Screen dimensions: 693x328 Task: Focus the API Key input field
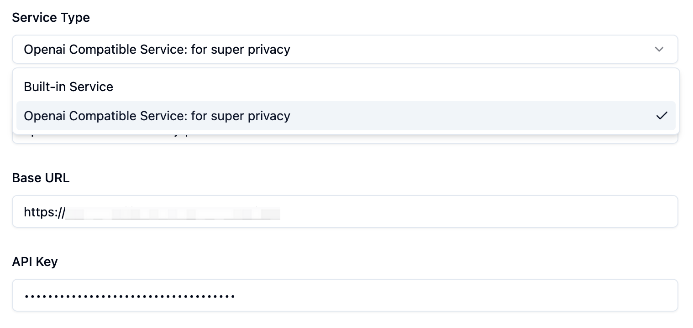(345, 295)
